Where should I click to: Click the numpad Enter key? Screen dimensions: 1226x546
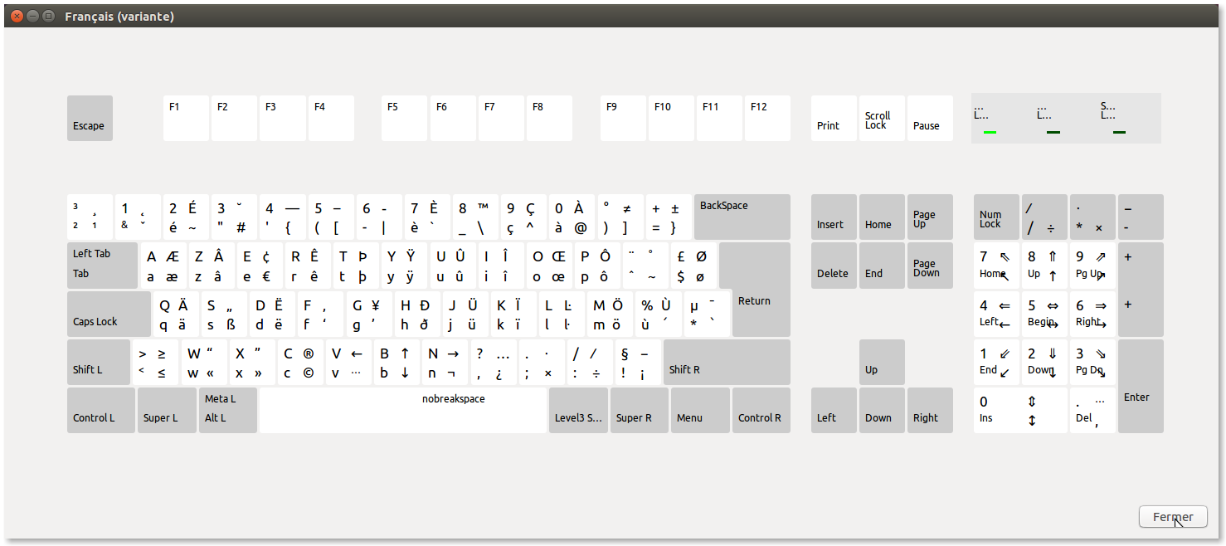pos(1141,386)
